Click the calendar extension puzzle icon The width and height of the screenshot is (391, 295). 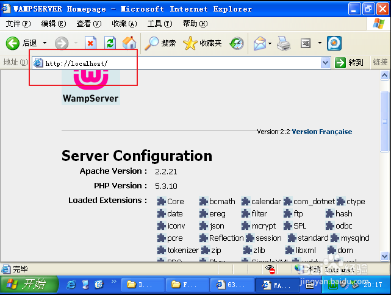246,201
